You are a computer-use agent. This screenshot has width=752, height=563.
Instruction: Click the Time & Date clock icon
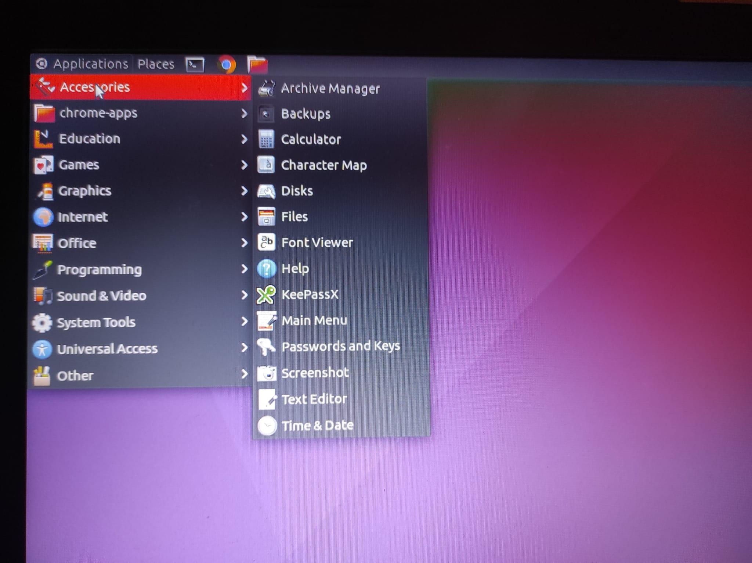tap(267, 426)
